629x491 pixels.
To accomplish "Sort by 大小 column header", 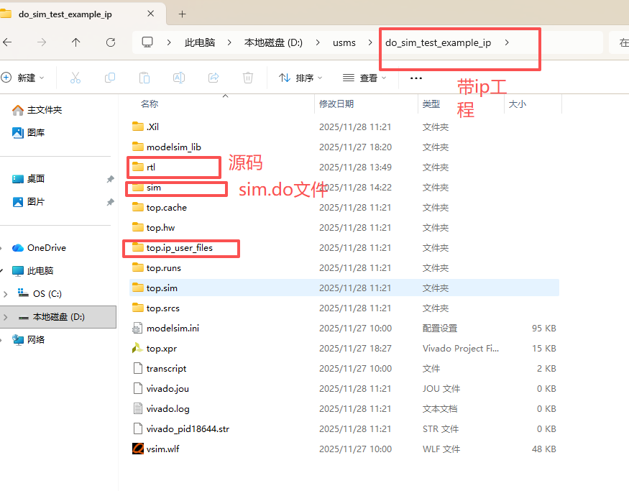I will (x=518, y=104).
